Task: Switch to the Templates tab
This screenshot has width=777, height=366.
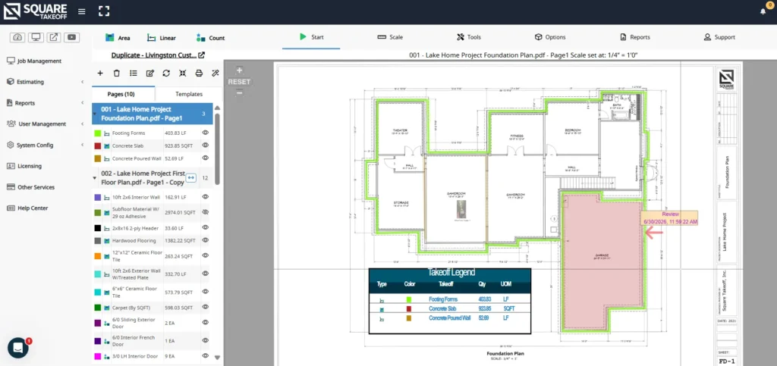Action: click(189, 94)
